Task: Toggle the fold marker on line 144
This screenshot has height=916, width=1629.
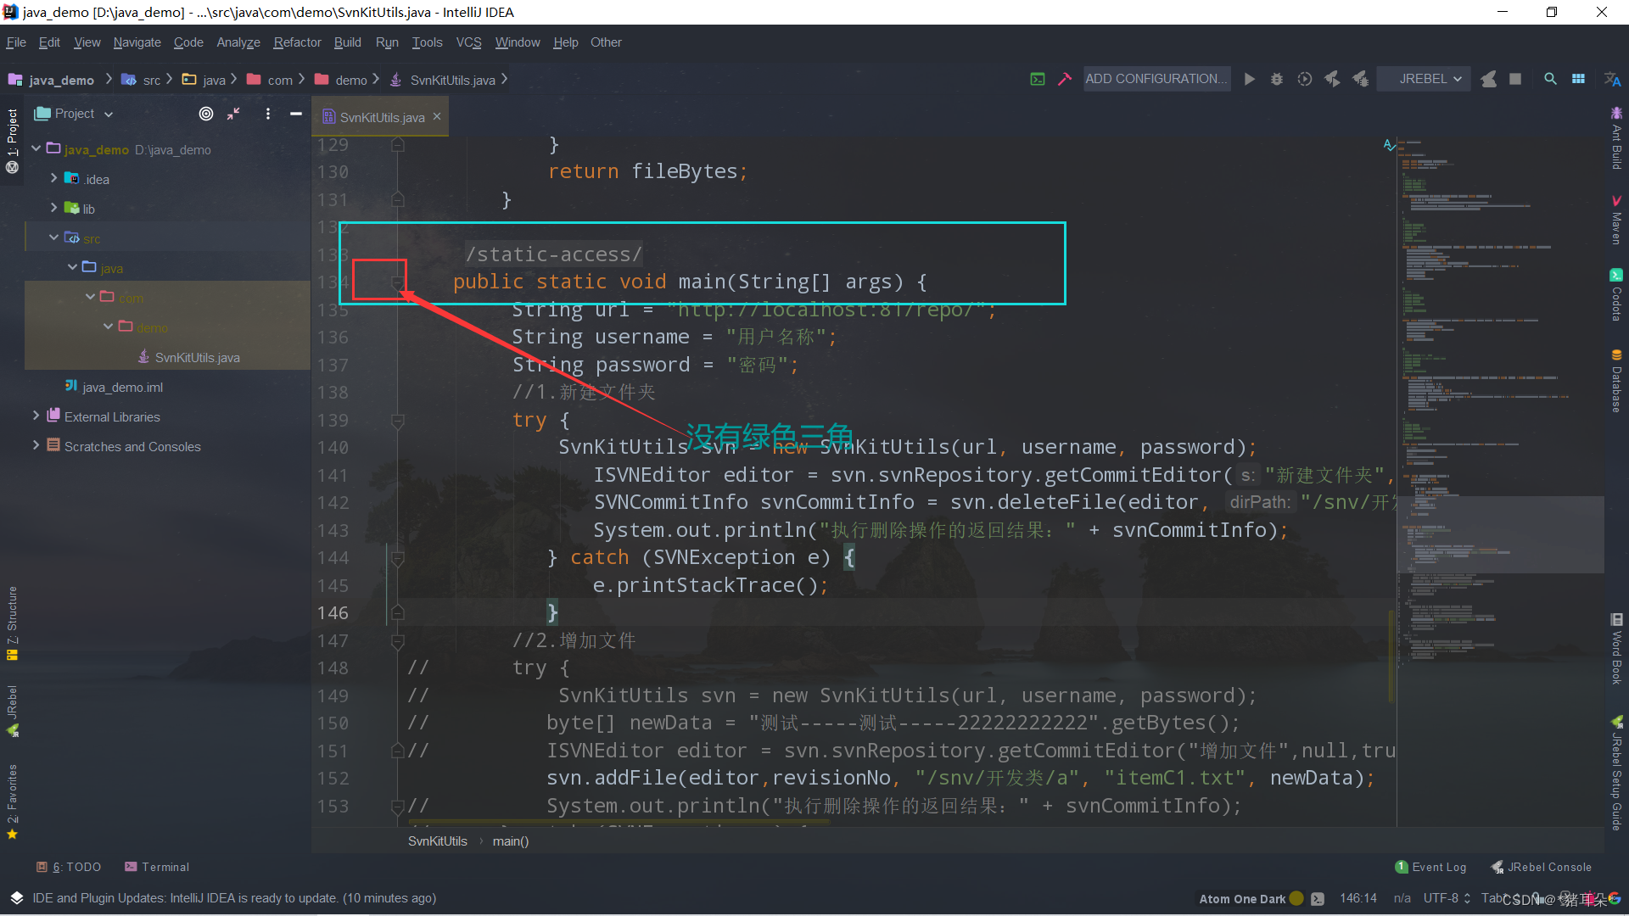Action: point(397,558)
